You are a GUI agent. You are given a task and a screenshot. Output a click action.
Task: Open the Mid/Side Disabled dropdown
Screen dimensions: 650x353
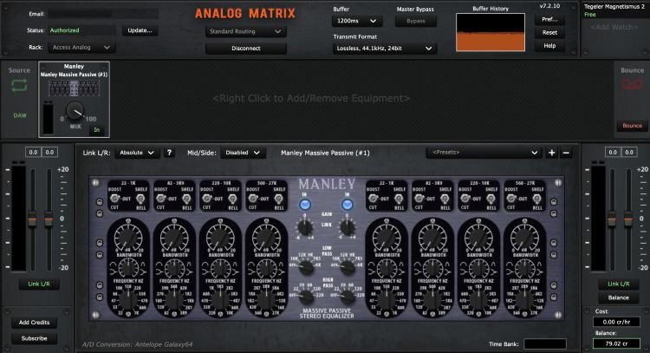[243, 153]
